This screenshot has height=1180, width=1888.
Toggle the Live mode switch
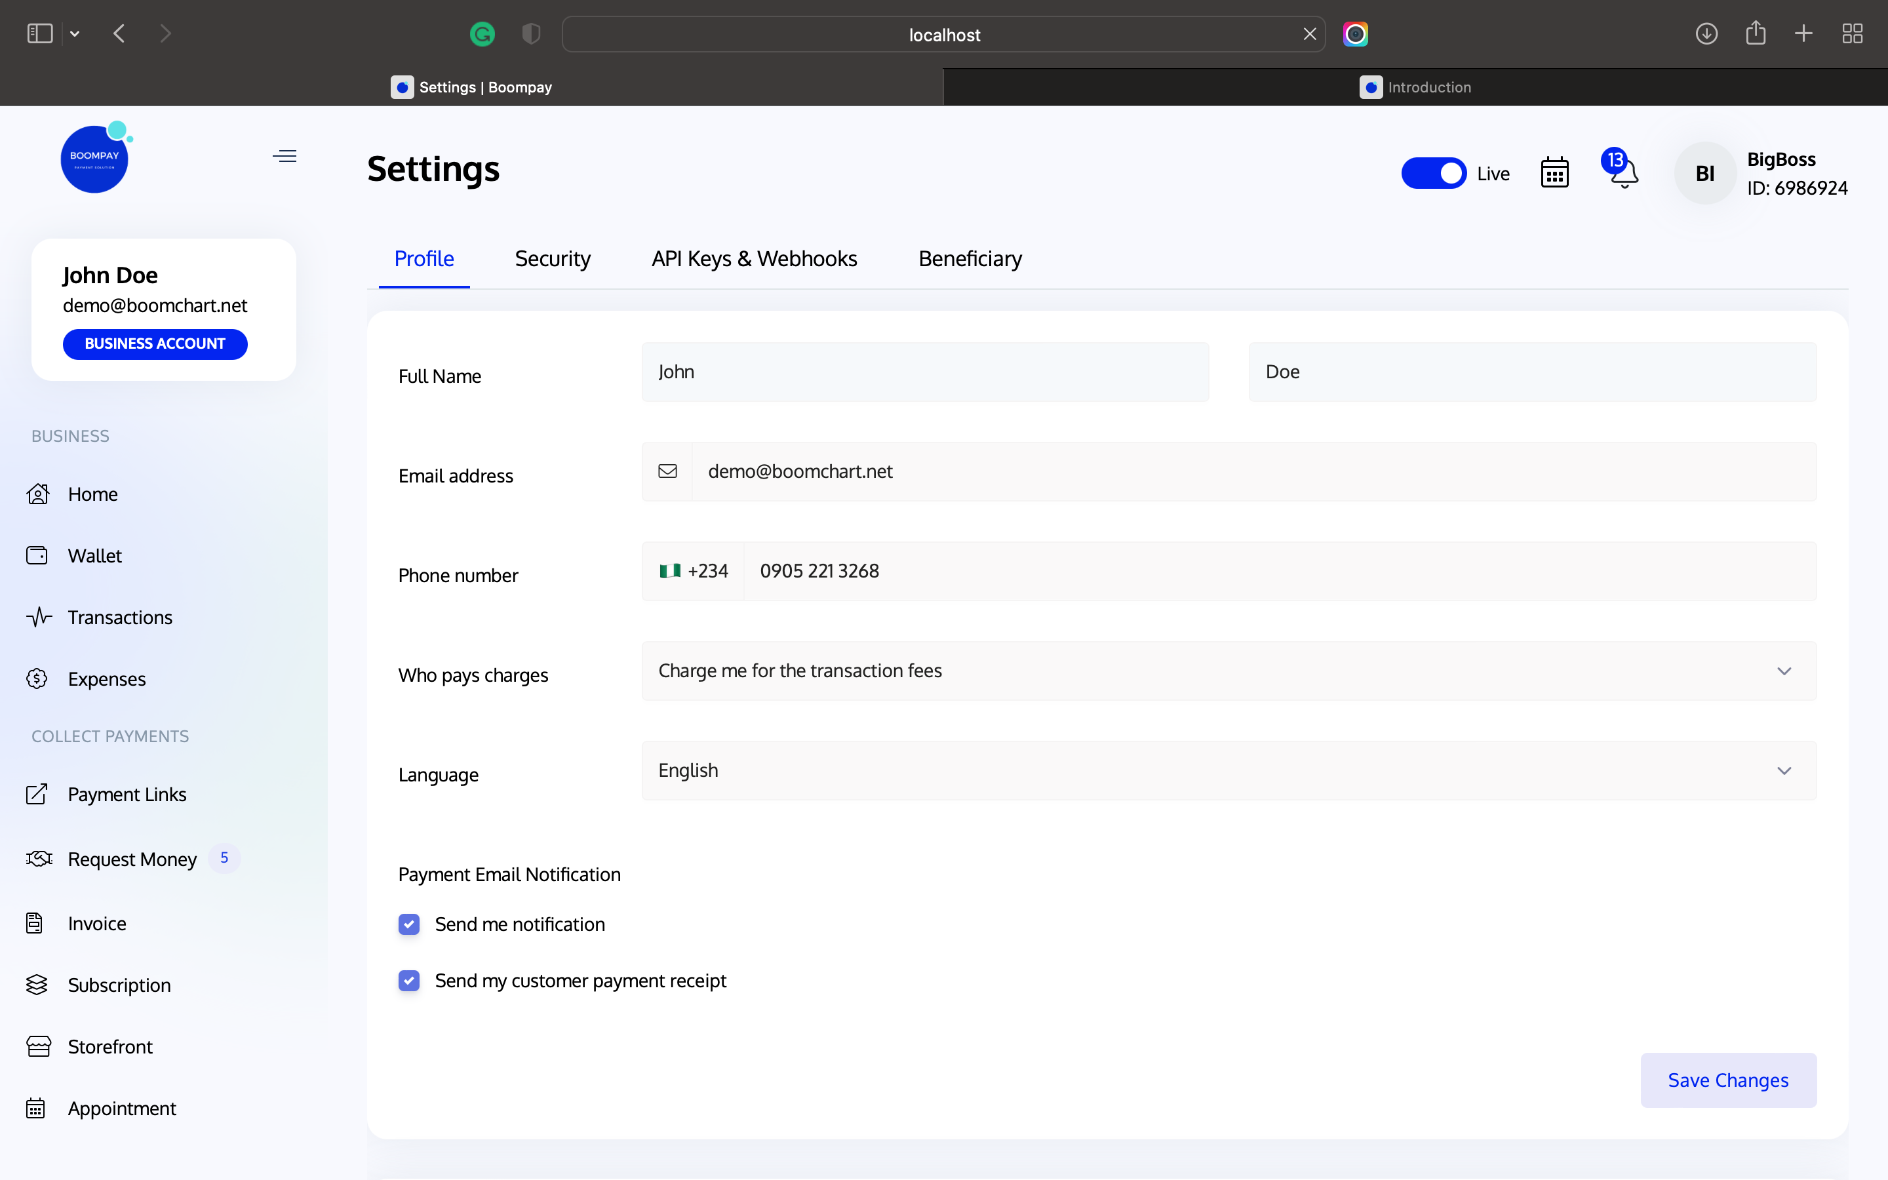1434,172
